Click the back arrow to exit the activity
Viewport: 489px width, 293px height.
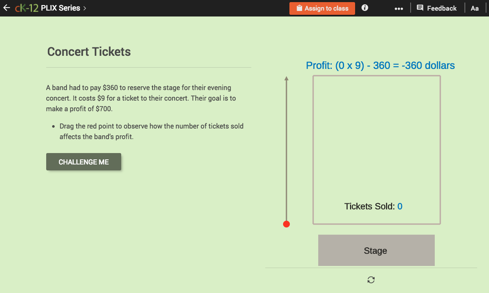(x=6, y=8)
